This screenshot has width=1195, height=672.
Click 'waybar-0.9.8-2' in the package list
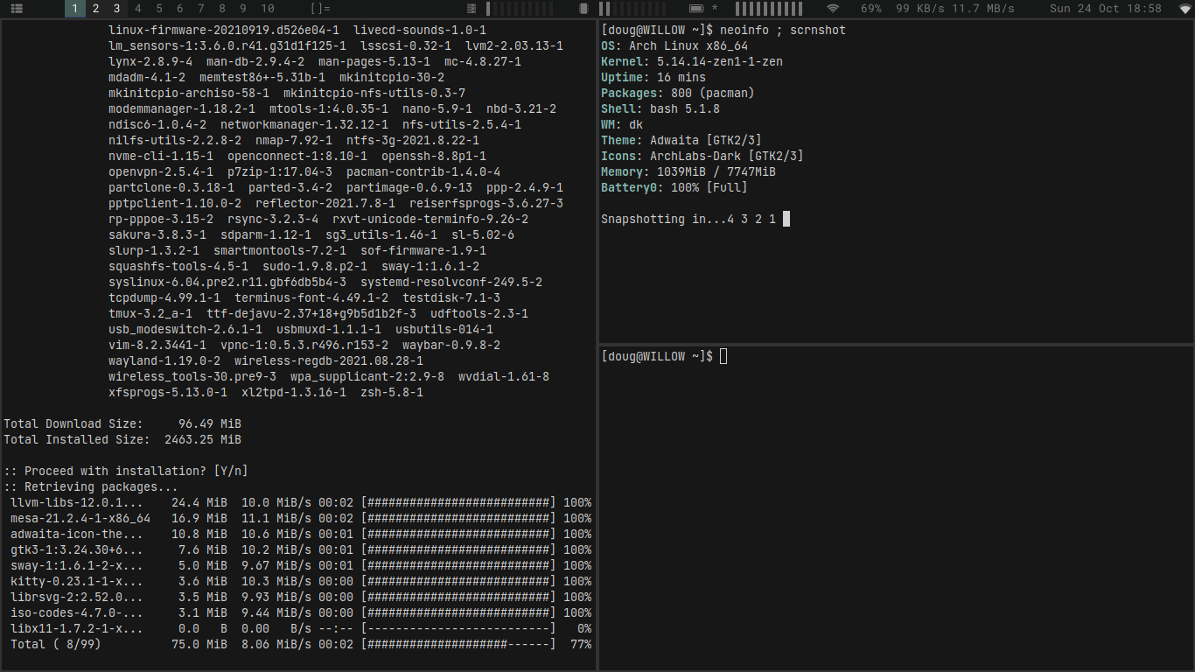click(x=451, y=346)
